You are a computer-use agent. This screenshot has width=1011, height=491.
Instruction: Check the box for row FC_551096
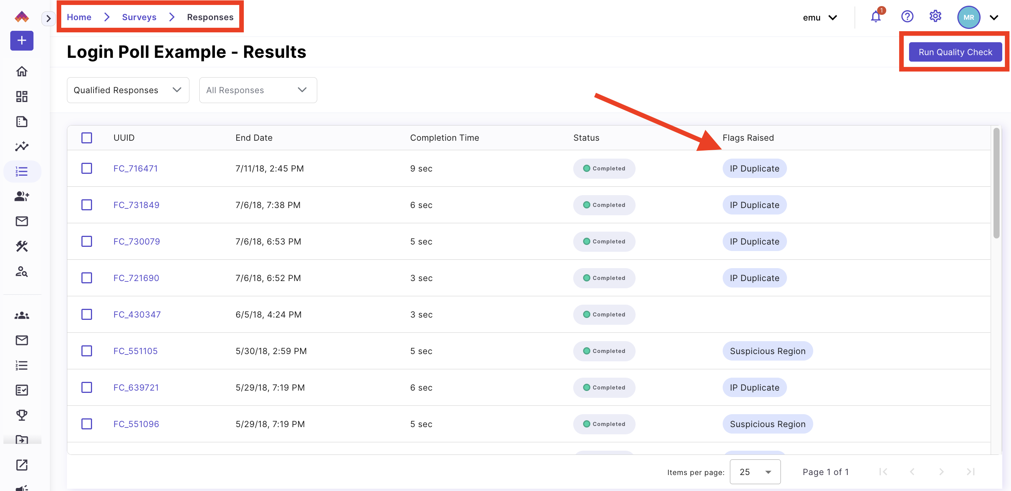coord(87,424)
